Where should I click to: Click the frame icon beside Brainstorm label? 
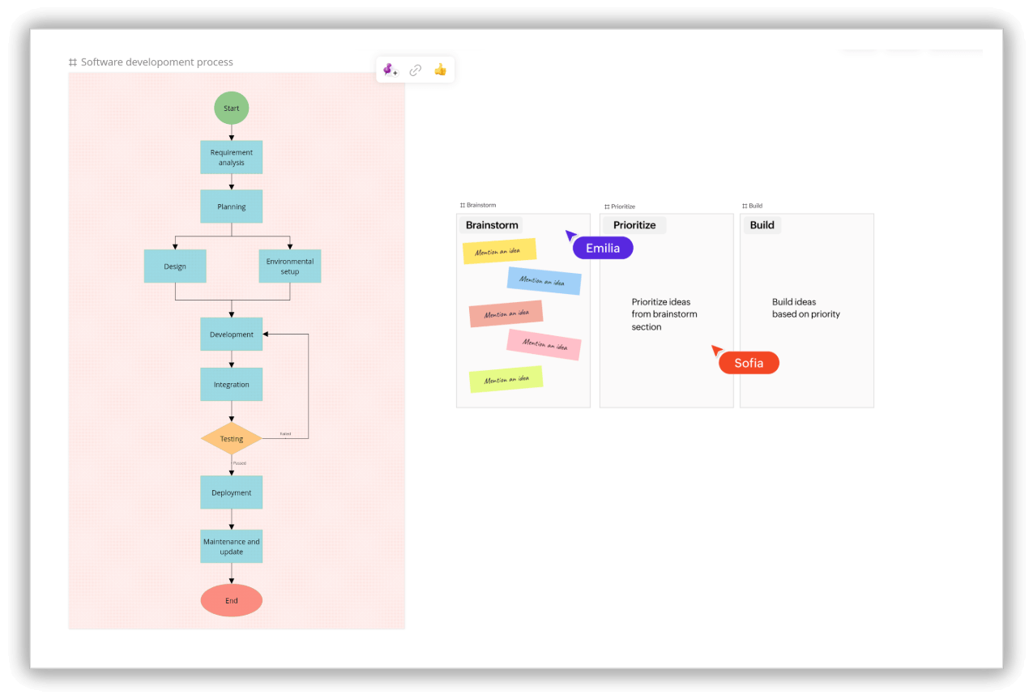pyautogui.click(x=463, y=206)
